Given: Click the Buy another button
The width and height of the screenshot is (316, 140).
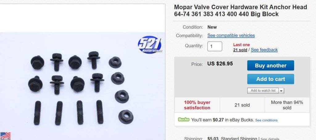Looking at the screenshot, I should [270, 66].
